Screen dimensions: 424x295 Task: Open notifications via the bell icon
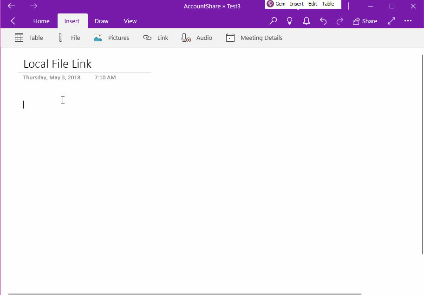pyautogui.click(x=307, y=21)
